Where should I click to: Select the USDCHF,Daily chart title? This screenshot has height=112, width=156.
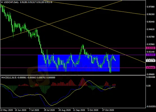[x=11, y=2]
